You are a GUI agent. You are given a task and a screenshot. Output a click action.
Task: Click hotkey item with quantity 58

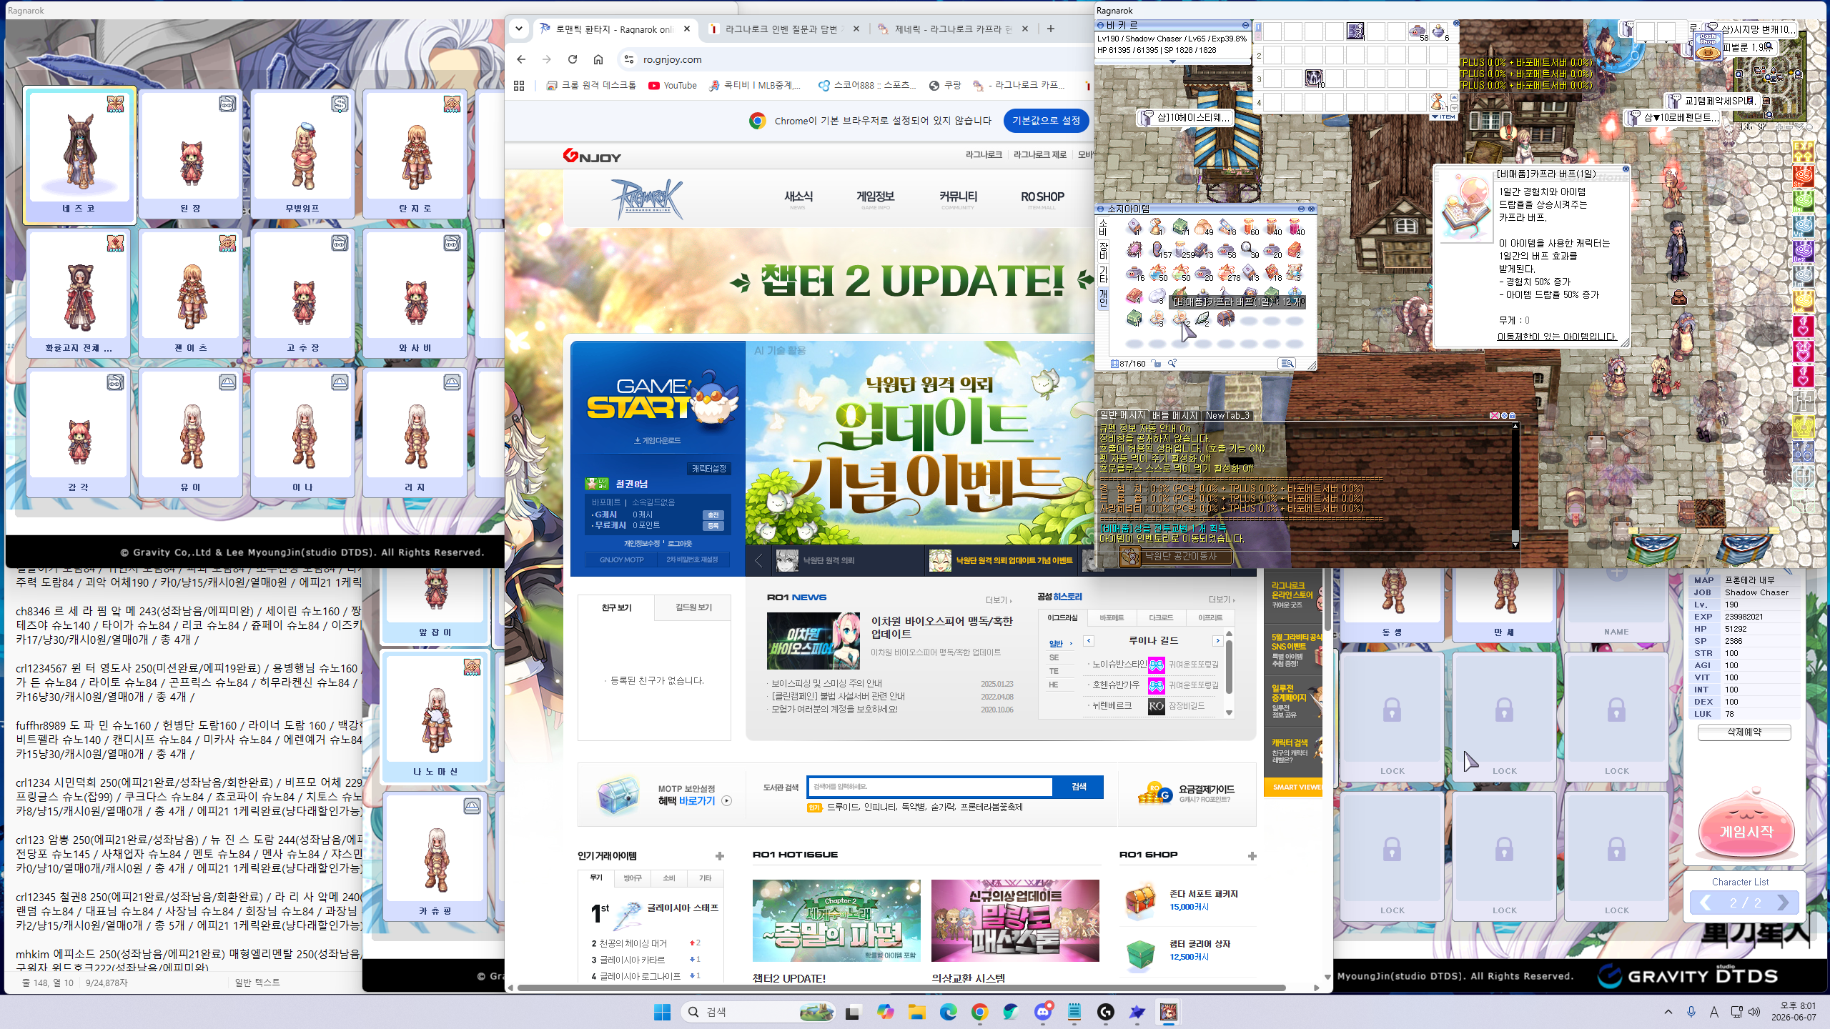point(1418,31)
